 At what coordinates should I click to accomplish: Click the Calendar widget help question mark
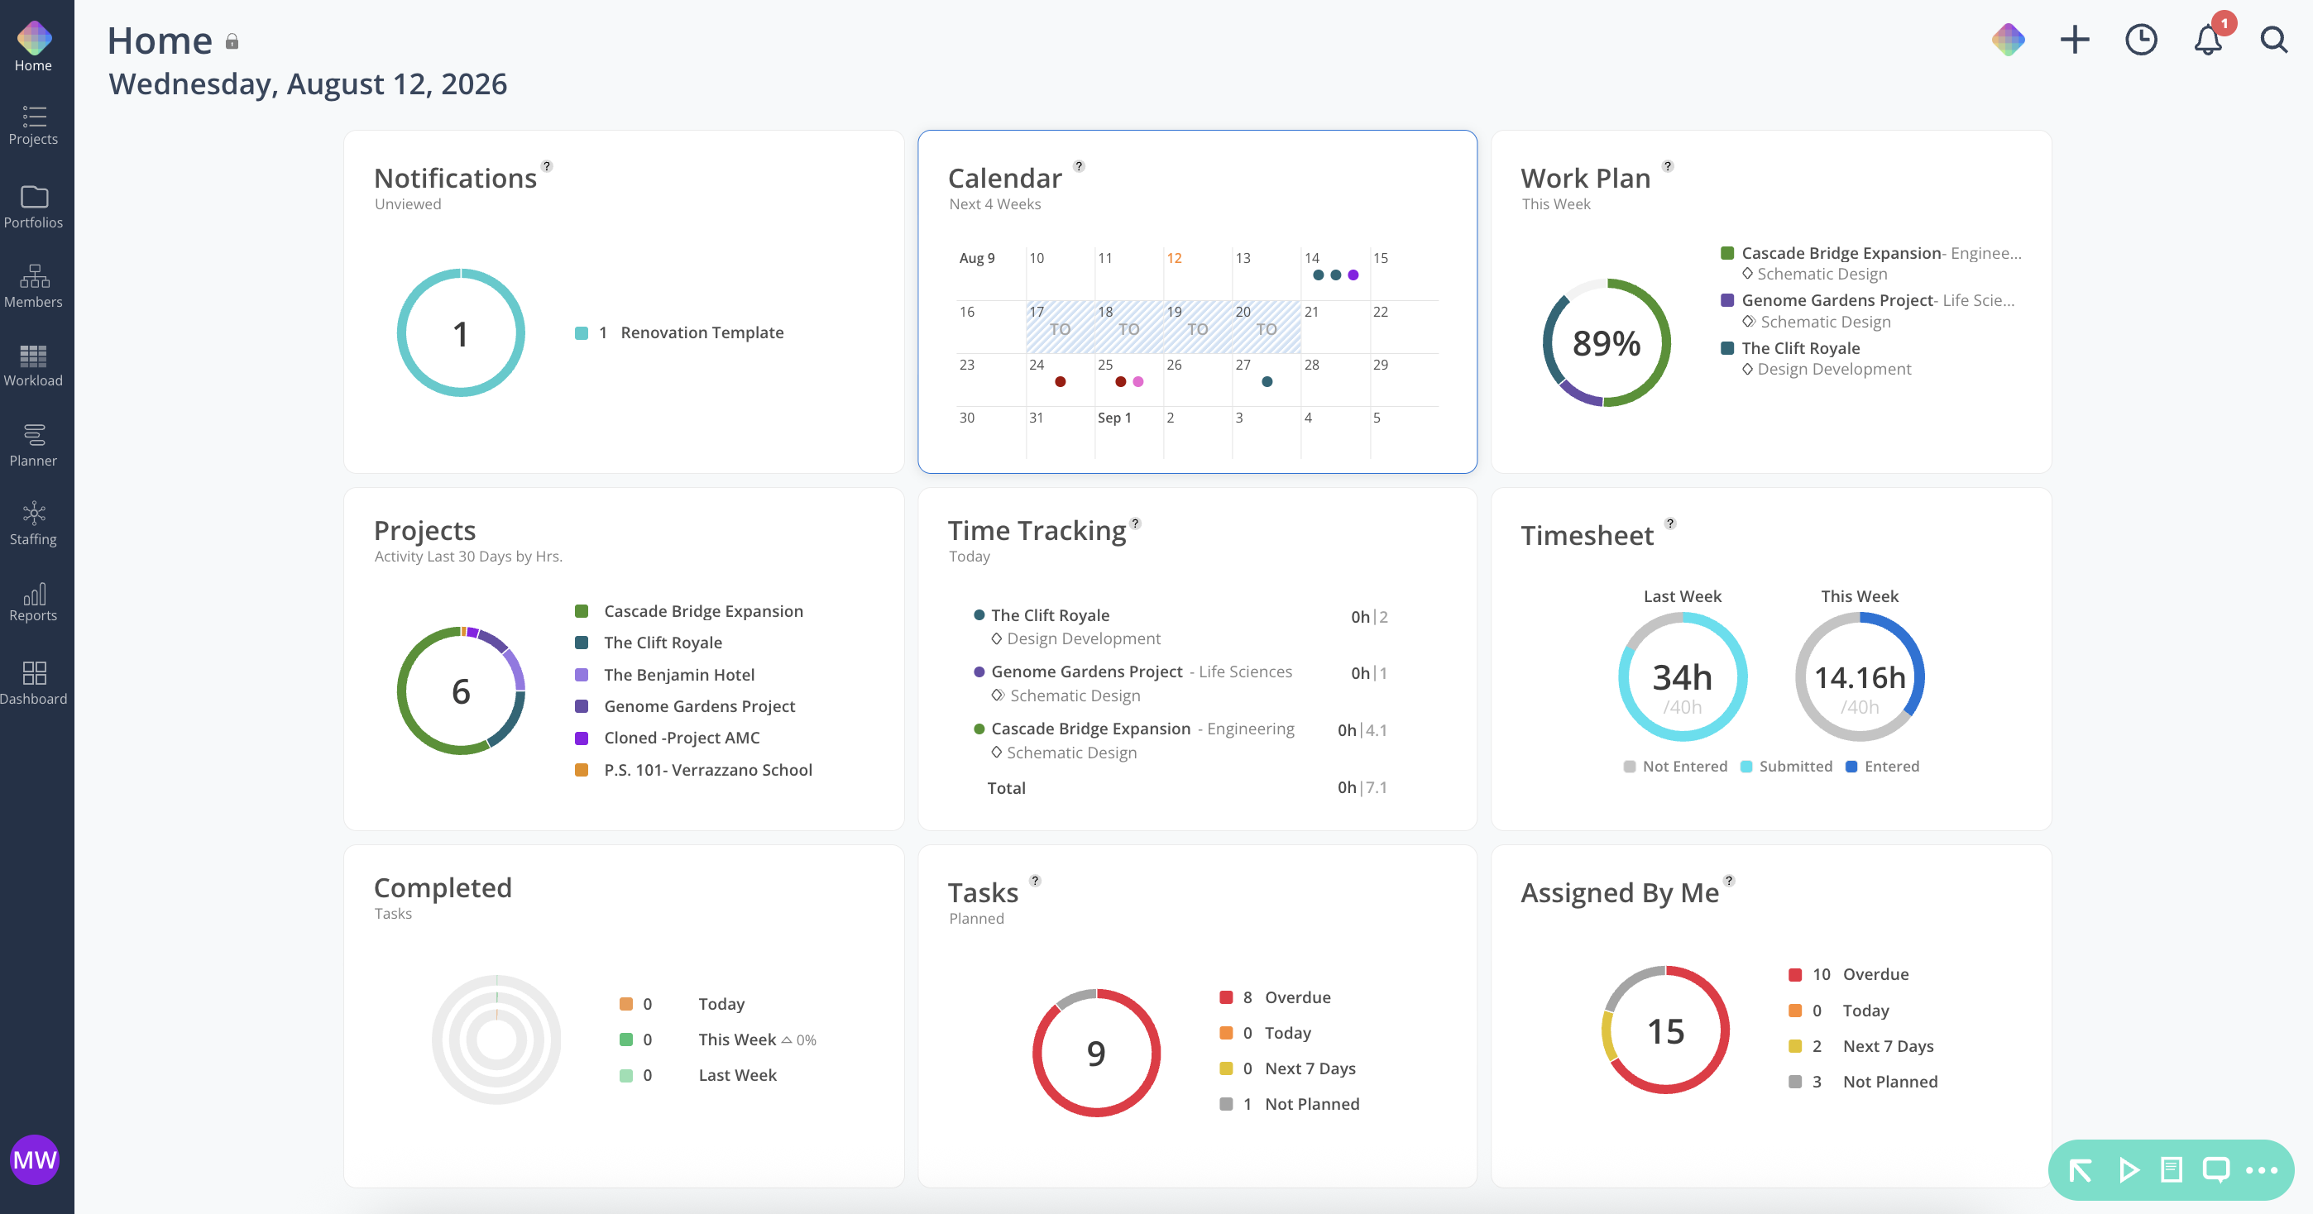pos(1080,166)
